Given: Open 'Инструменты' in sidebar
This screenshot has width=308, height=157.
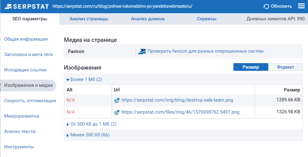Looking at the screenshot, I should 19,147.
